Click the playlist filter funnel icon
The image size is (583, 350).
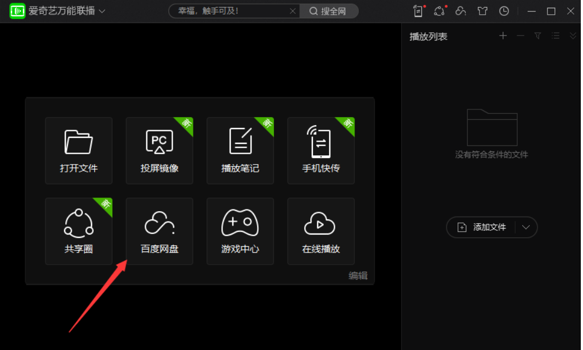coord(538,36)
